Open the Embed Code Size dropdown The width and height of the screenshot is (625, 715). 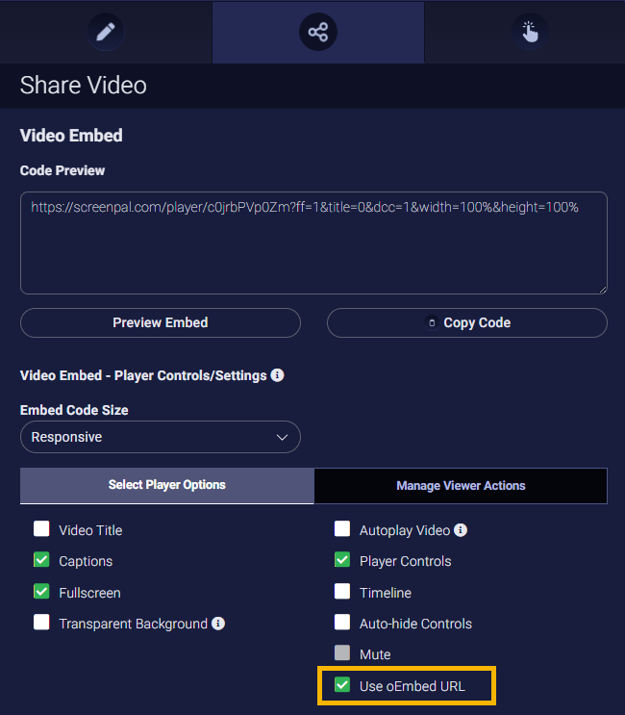[160, 437]
